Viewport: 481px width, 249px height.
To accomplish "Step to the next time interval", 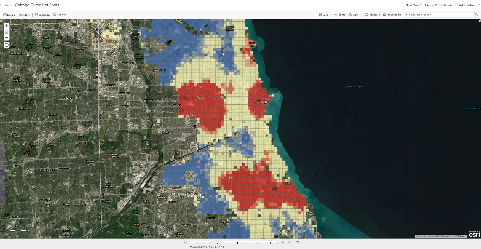I will click(x=289, y=242).
